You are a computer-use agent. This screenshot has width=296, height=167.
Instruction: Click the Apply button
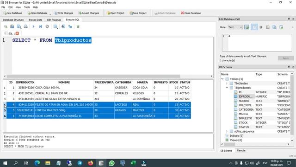coord(286,58)
